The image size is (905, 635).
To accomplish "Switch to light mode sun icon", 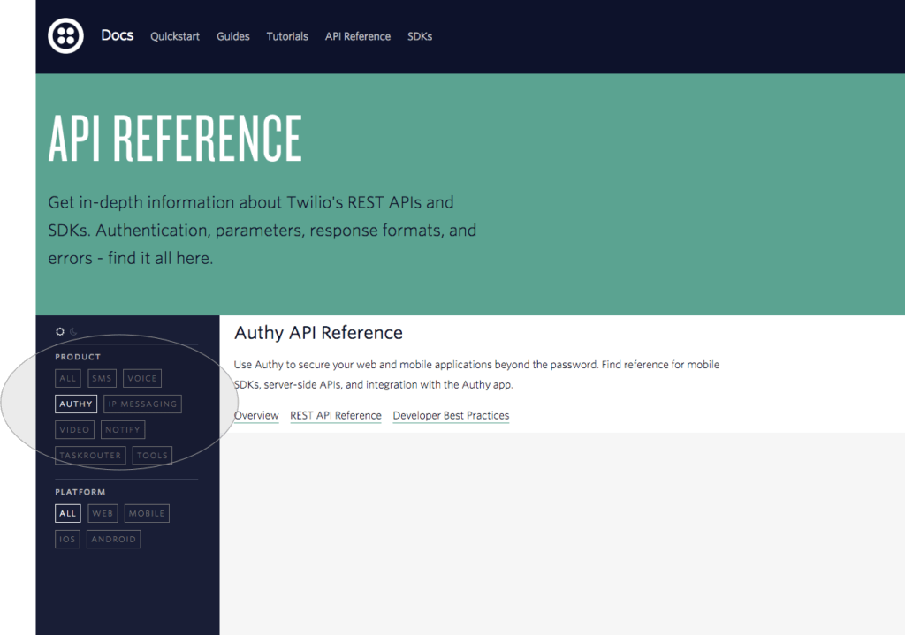I will (x=60, y=332).
